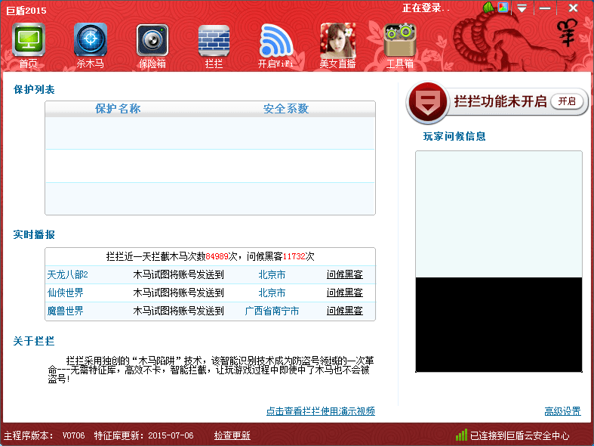The height and width of the screenshot is (446, 594).
Task: Open the 保险箱 safe box icon
Action: pos(152,45)
